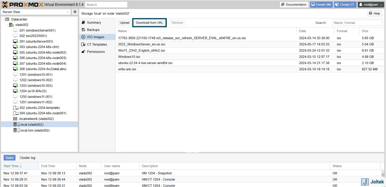The width and height of the screenshot is (386, 187).
Task: Click the Upload button
Action: (125, 23)
